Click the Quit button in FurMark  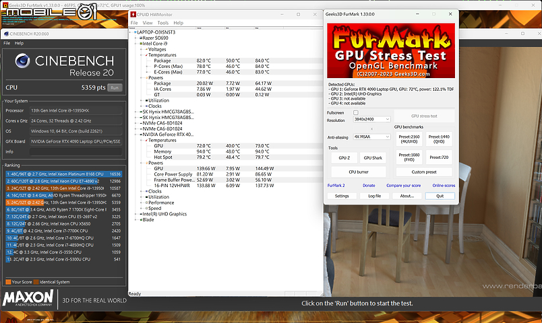click(x=440, y=196)
